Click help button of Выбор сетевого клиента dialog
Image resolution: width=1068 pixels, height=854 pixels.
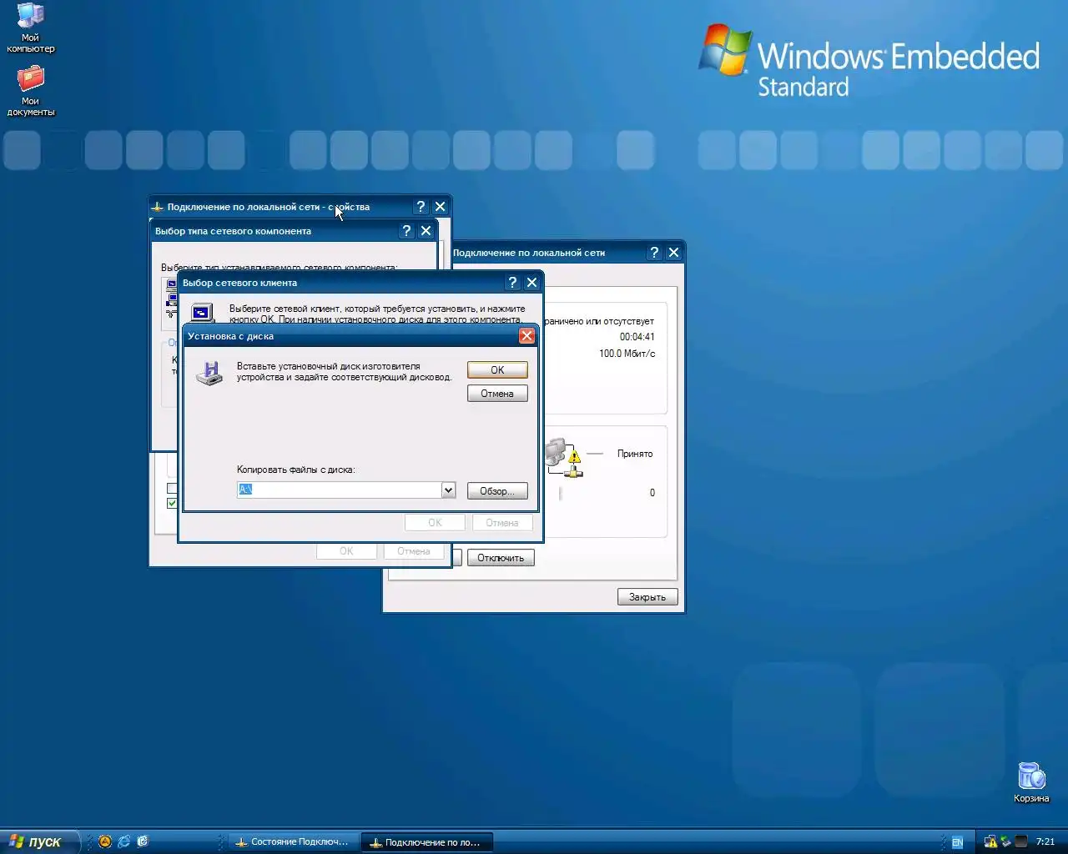coord(512,283)
